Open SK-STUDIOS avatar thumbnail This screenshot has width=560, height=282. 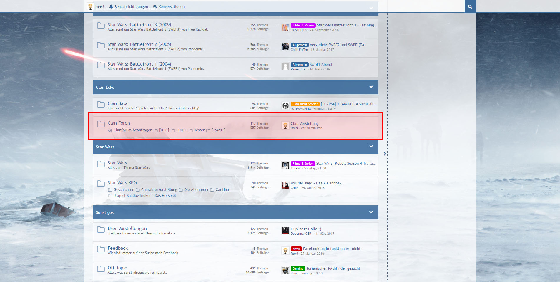pos(285,27)
